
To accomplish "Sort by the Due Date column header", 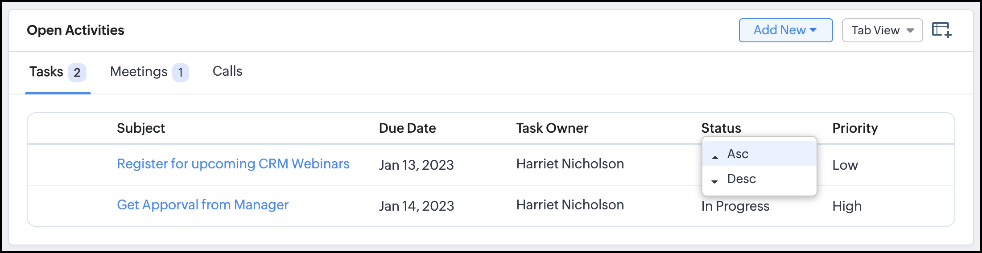I will 407,128.
